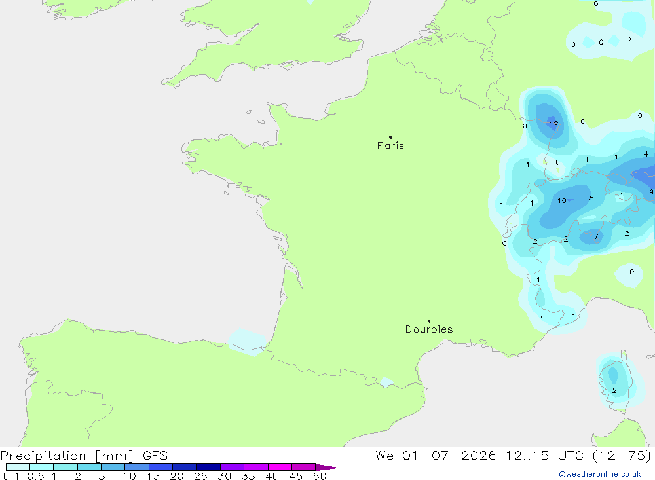Click the Paris city label
655x480 pixels.
(390, 145)
